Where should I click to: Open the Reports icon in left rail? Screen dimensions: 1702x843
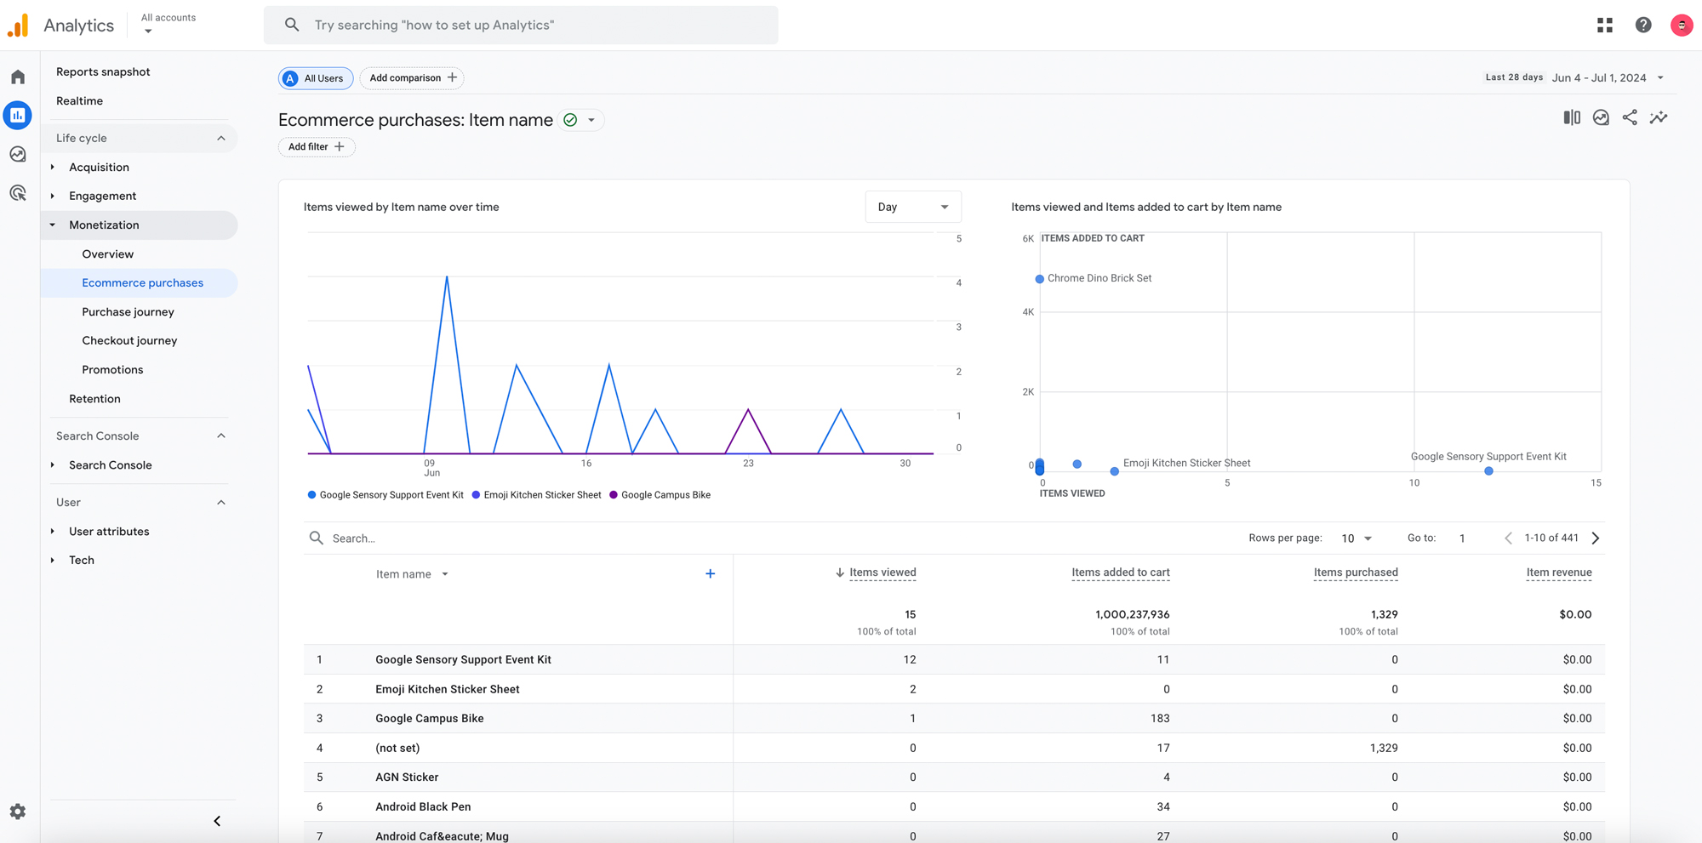[18, 116]
